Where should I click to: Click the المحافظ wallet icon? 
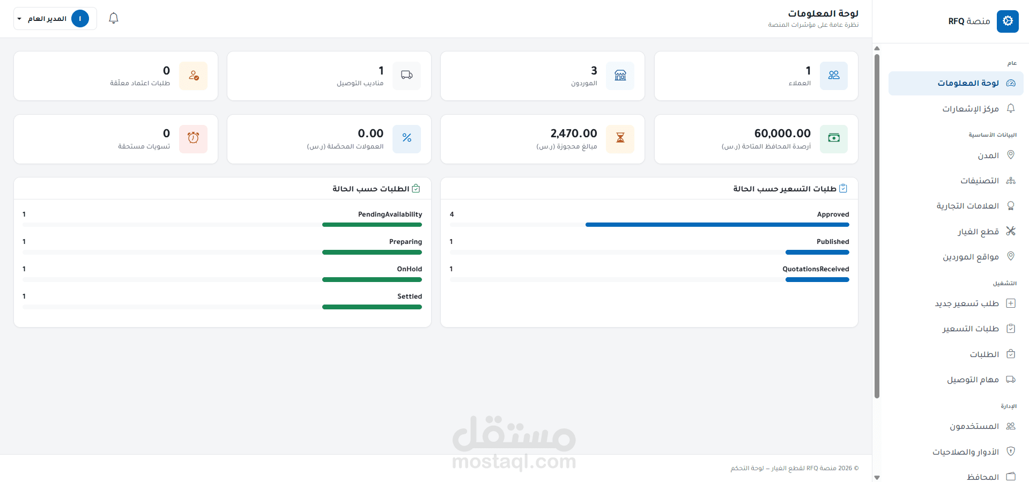point(1011,476)
